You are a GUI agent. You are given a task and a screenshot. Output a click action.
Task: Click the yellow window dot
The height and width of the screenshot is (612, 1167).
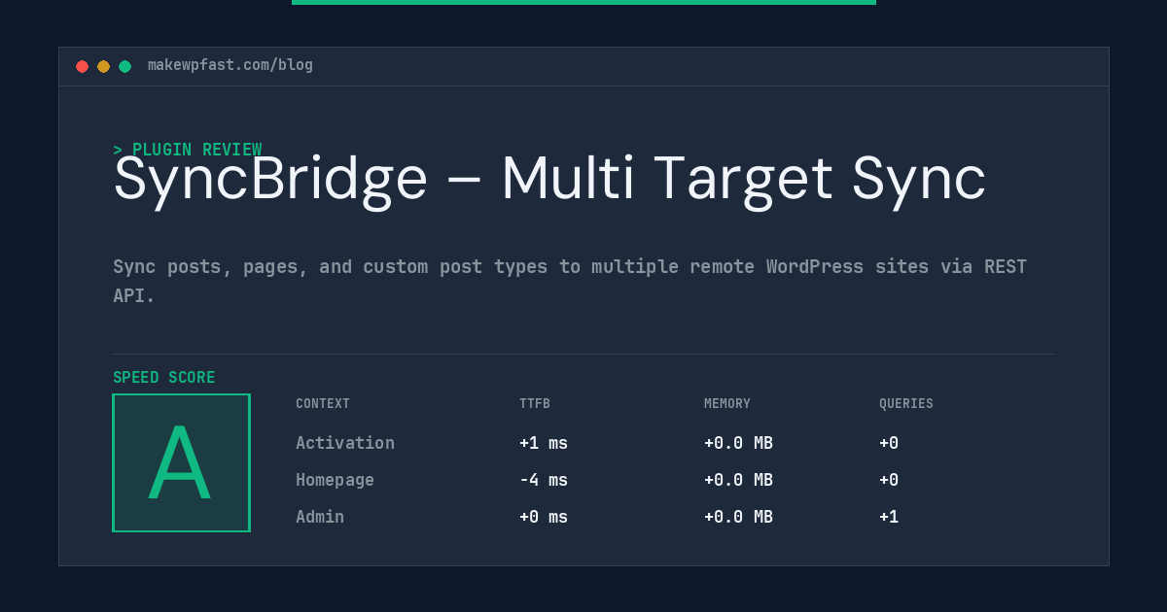click(103, 66)
